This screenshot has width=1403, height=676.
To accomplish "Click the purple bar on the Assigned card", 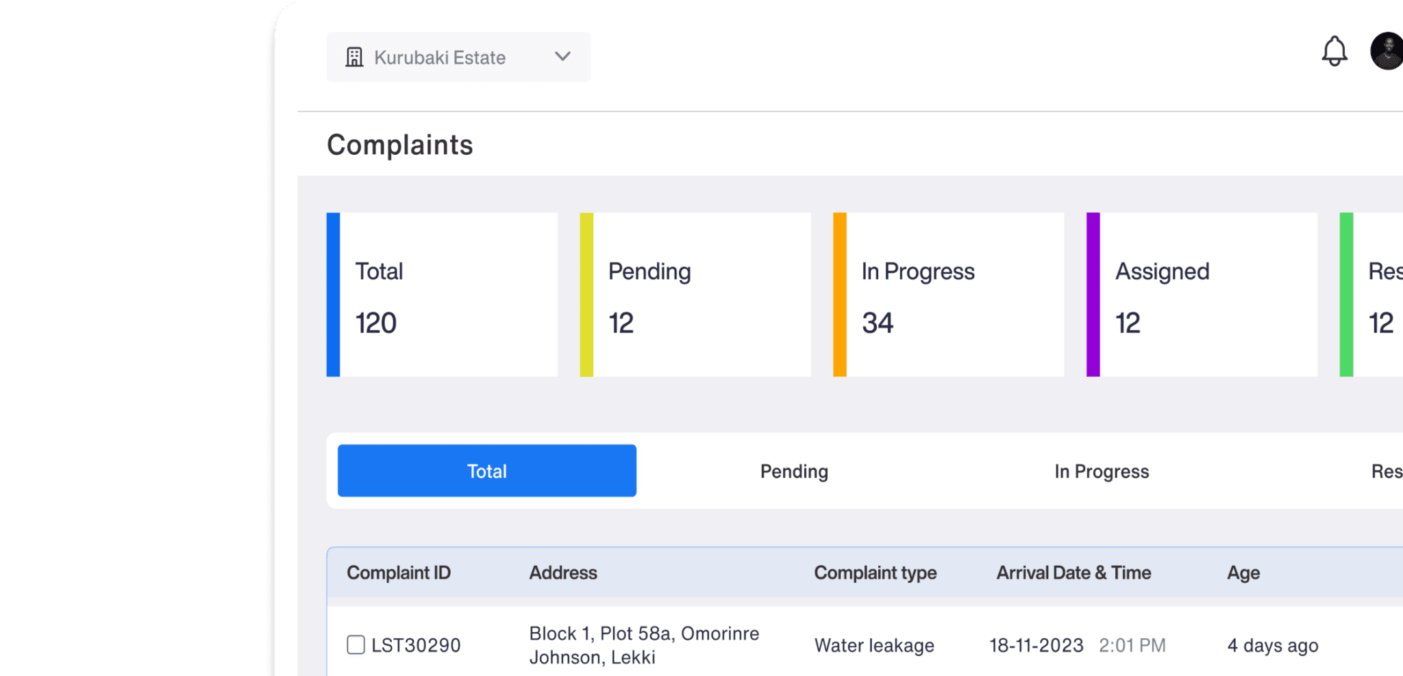I will pyautogui.click(x=1093, y=295).
